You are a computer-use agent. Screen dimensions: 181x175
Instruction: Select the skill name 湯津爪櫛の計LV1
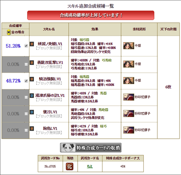click(x=50, y=95)
